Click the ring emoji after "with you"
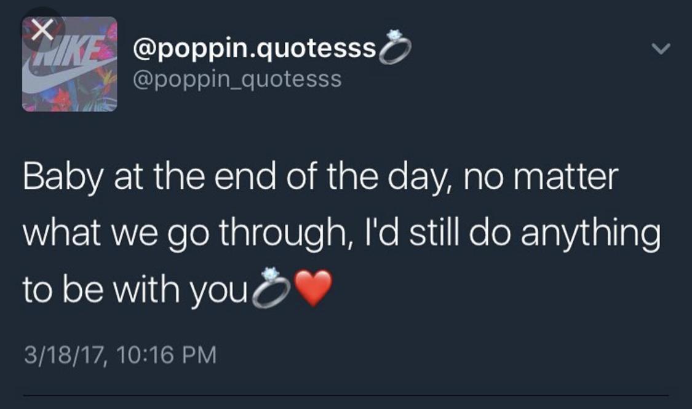This screenshot has height=409, width=692. (x=271, y=287)
